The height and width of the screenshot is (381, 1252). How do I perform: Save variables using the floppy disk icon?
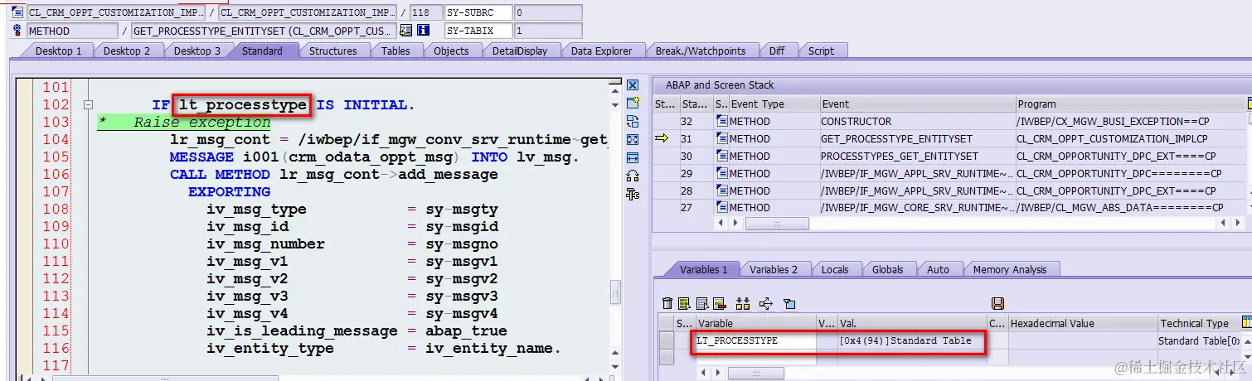click(x=998, y=303)
